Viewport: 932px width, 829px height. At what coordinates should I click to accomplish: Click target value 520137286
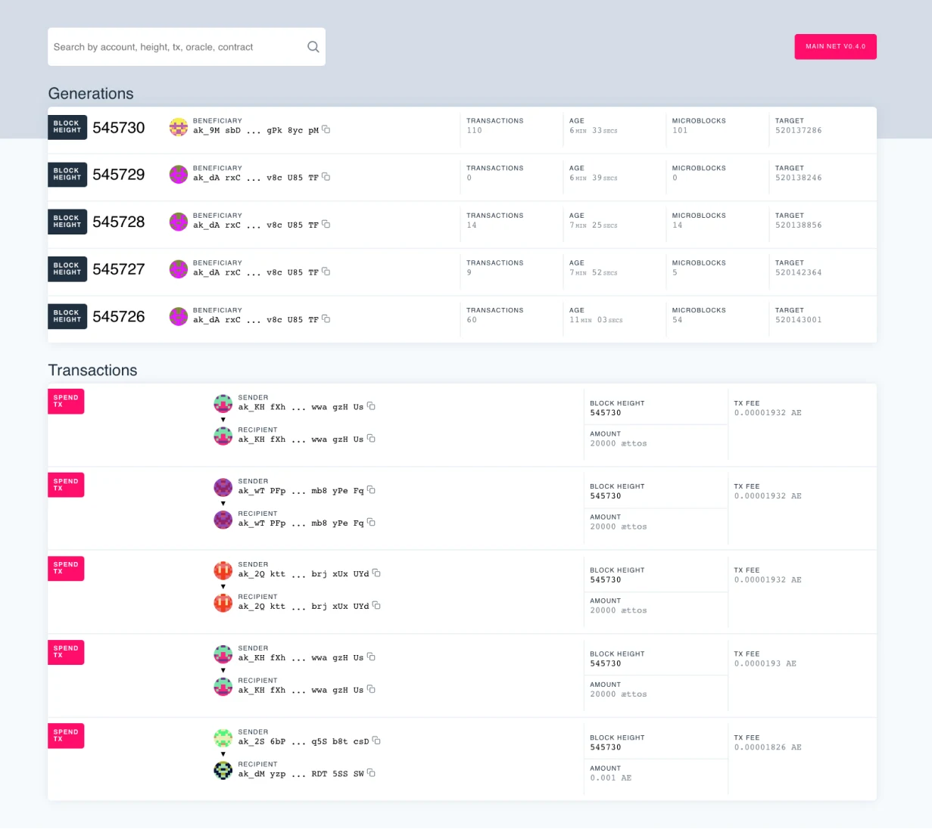pos(798,131)
